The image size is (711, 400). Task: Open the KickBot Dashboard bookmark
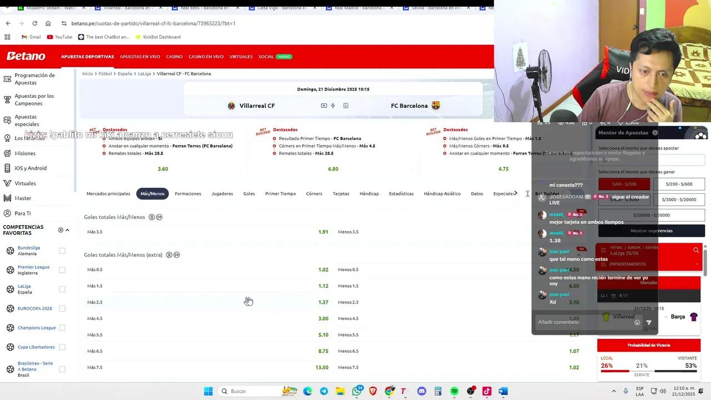pos(157,37)
